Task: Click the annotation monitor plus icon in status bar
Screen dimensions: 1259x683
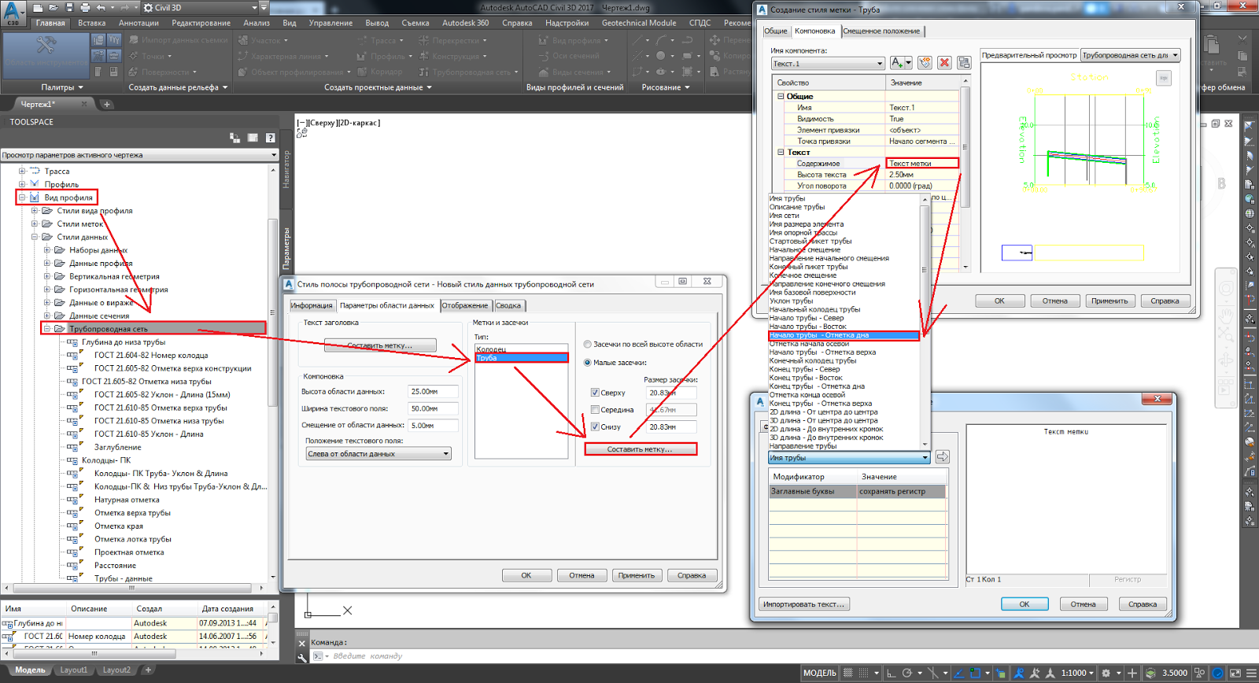Action: [1132, 673]
